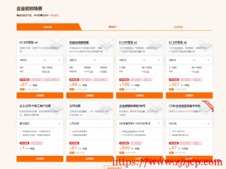Click the ¥87.12 price text
Image resolution: width=226 pixels, height=169 pixels.
28,85
